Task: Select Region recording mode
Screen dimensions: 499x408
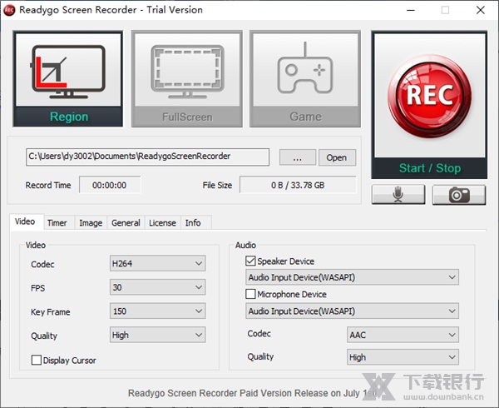Action: click(68, 78)
